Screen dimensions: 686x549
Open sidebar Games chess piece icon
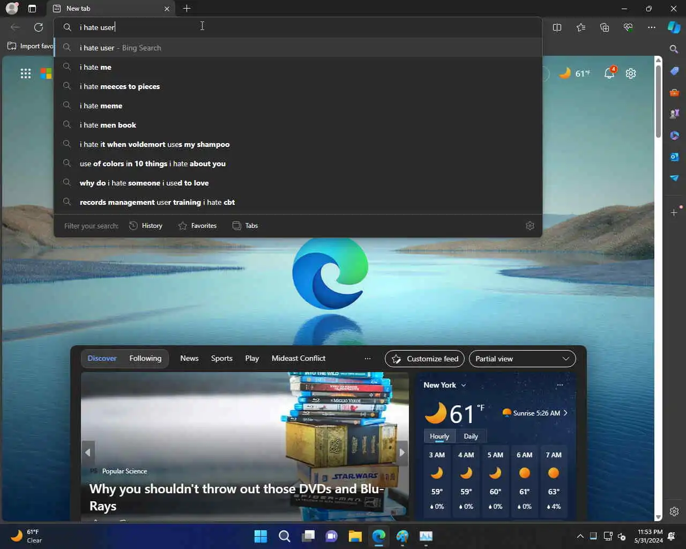coord(674,114)
